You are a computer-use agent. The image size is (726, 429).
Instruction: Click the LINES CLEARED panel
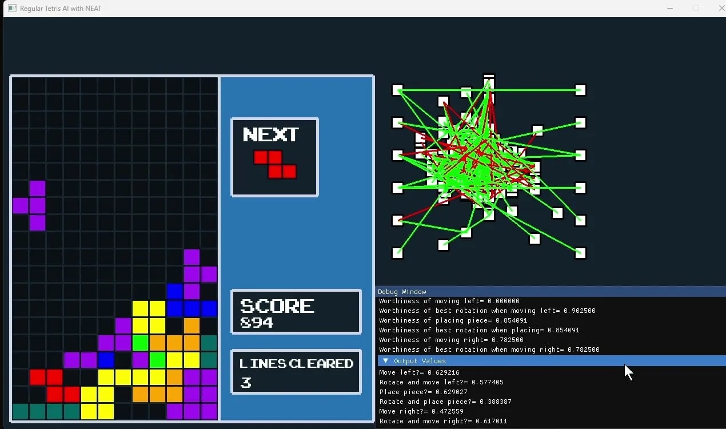point(296,372)
